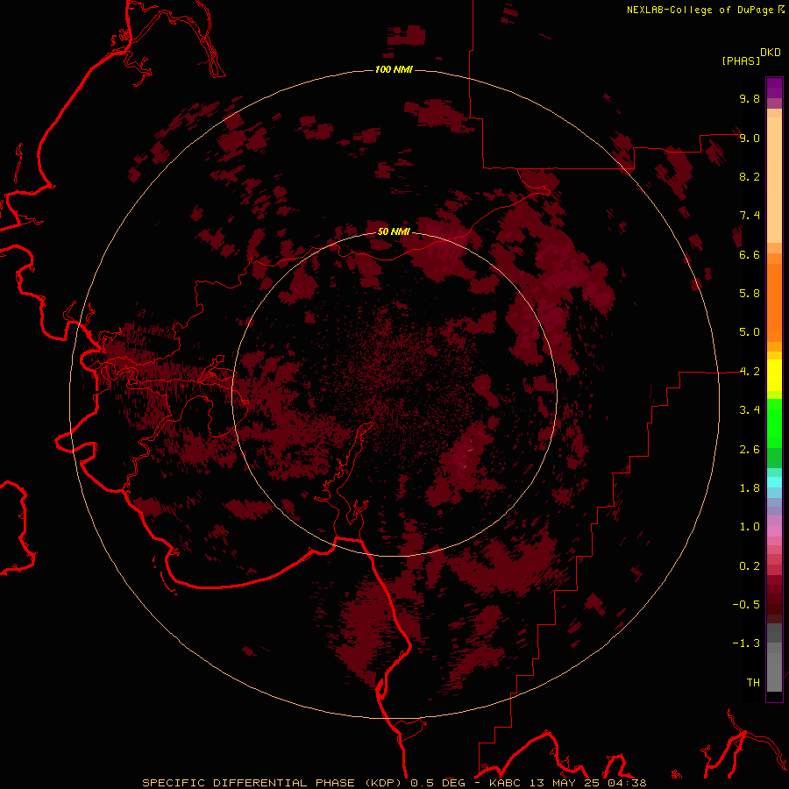The width and height of the screenshot is (789, 789).
Task: Click the KABC station identifier in caption
Action: pyautogui.click(x=507, y=783)
